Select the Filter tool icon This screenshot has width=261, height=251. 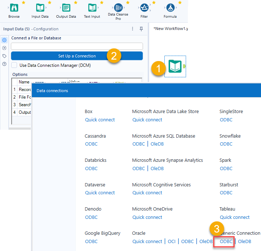pos(144,8)
